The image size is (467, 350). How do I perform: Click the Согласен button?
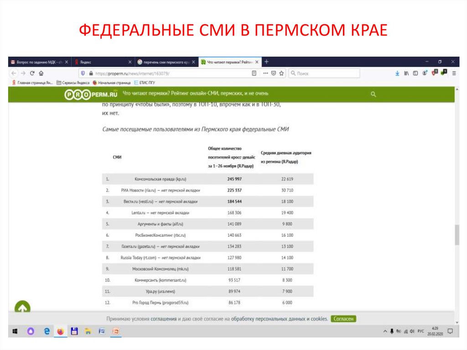pos(343,319)
